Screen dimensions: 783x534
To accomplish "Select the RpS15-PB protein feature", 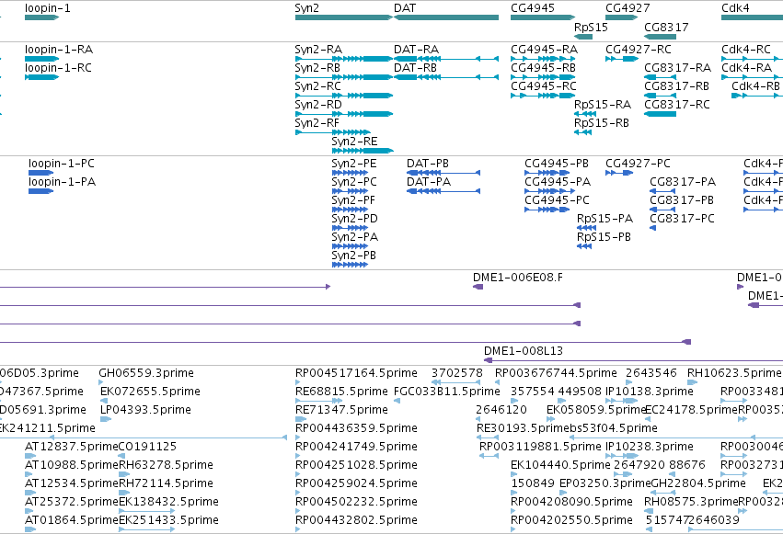I will [x=585, y=246].
